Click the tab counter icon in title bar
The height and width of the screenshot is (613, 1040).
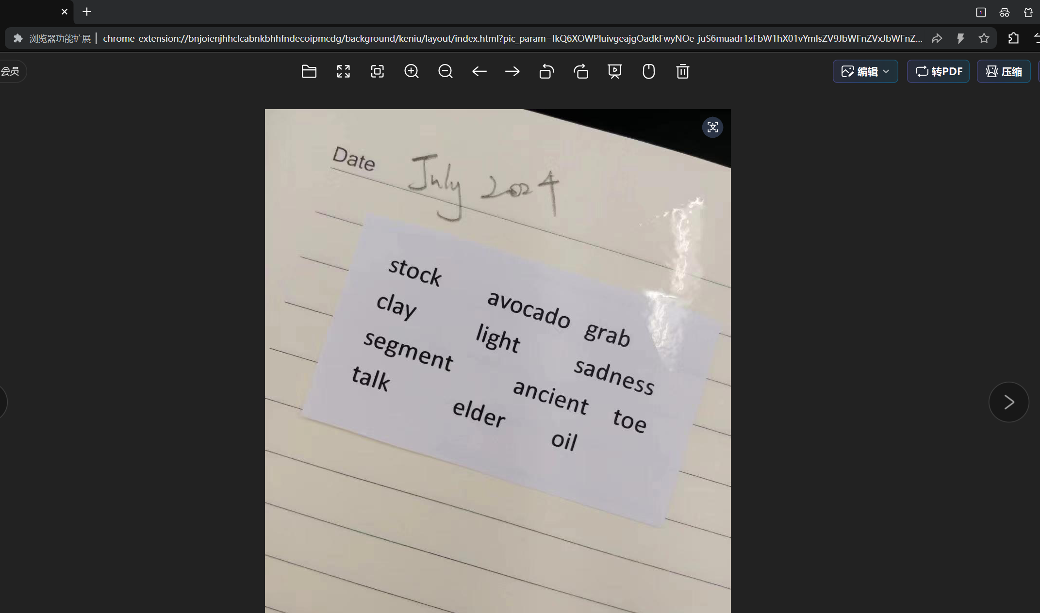[981, 12]
